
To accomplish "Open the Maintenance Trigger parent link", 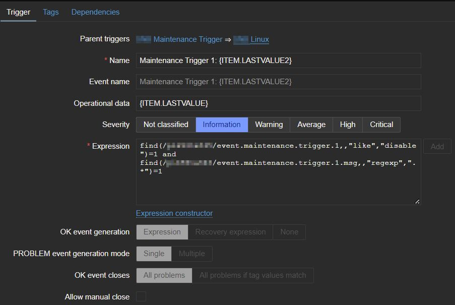I will 187,39.
